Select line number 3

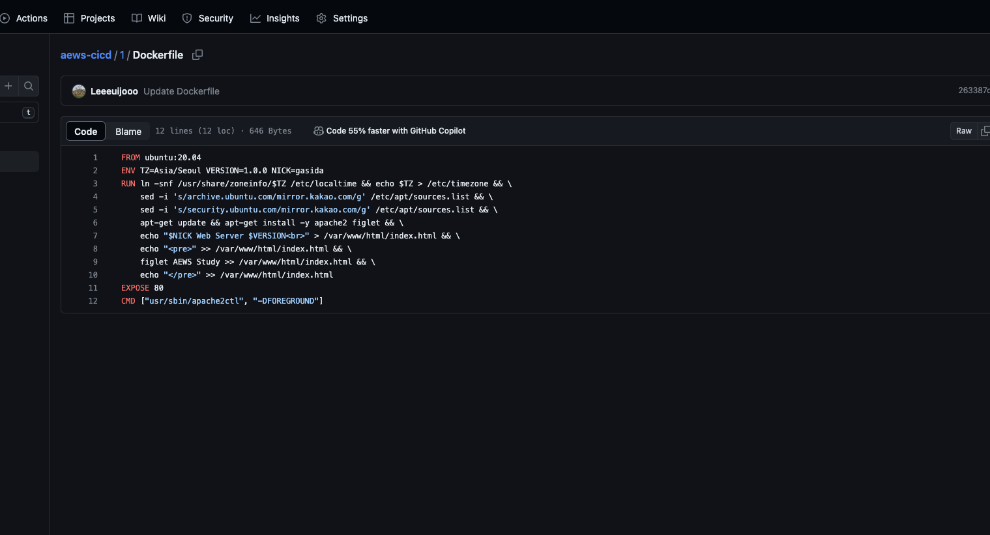point(95,184)
